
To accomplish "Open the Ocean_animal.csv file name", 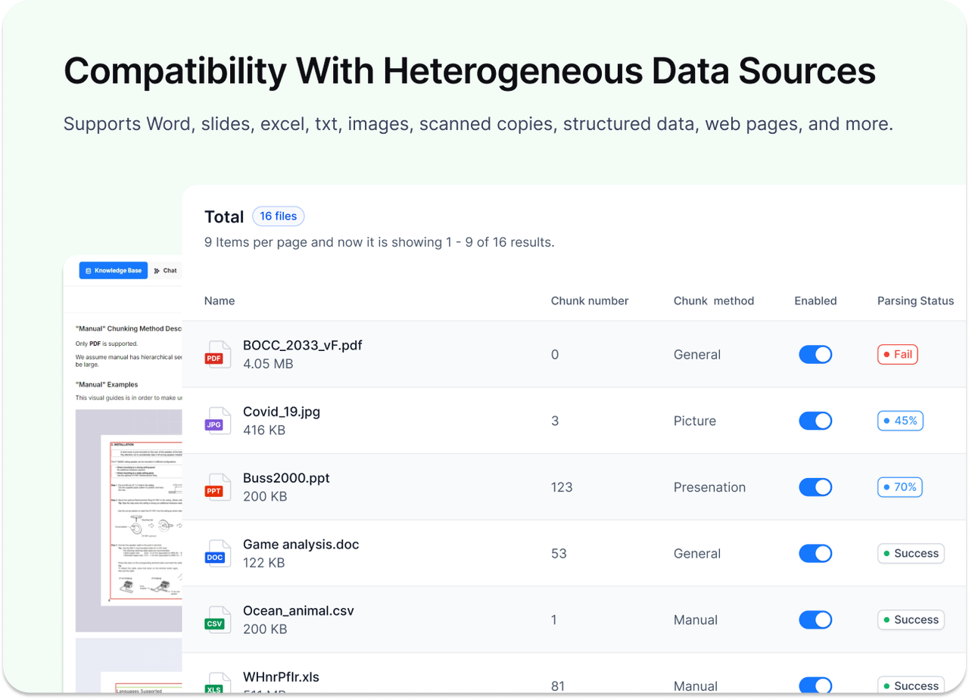I will point(298,610).
